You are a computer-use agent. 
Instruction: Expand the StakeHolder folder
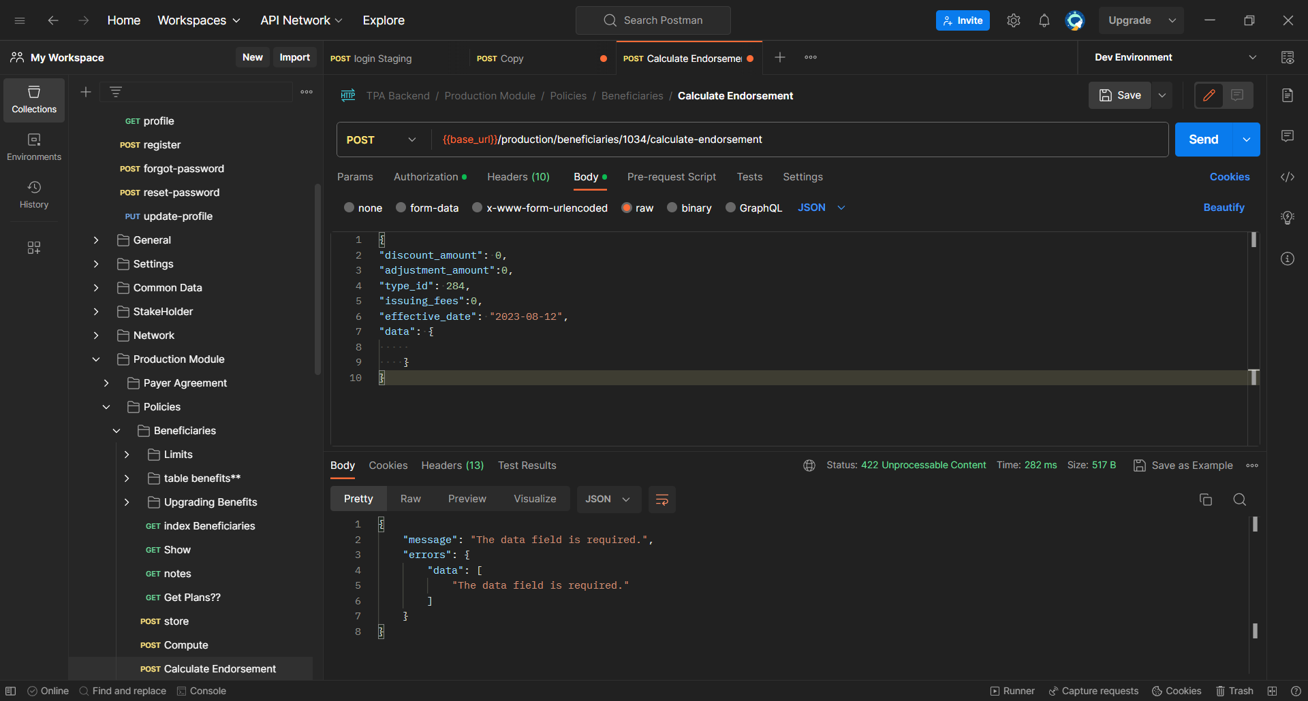96,312
